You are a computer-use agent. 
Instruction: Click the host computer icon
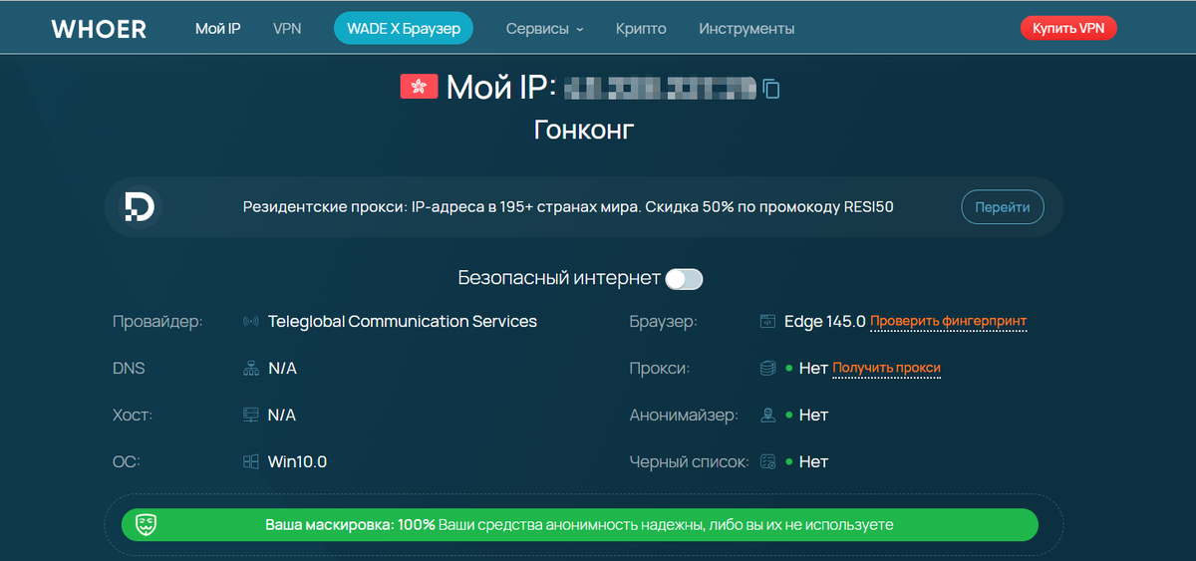click(251, 415)
